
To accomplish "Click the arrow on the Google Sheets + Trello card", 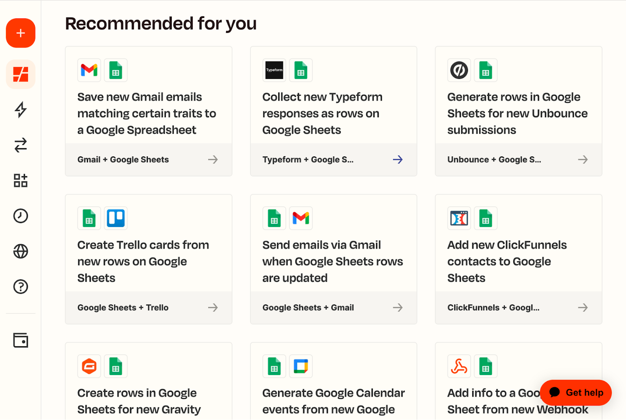I will pyautogui.click(x=213, y=307).
